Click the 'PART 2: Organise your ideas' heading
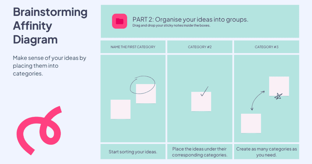Image resolution: width=312 pixels, height=164 pixels. (190, 20)
